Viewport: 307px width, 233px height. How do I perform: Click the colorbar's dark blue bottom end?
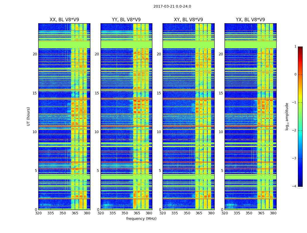point(300,185)
